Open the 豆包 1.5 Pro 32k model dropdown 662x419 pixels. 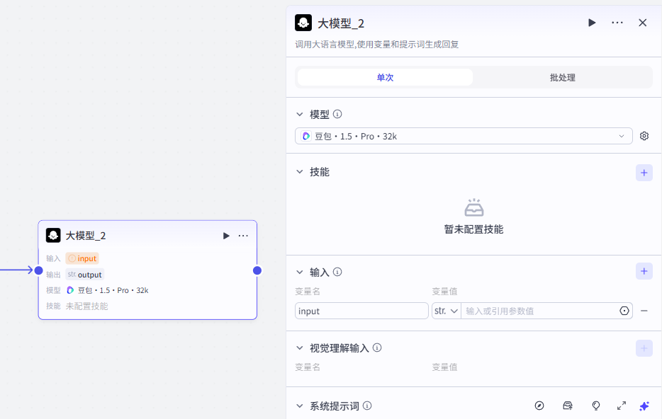[x=464, y=136]
